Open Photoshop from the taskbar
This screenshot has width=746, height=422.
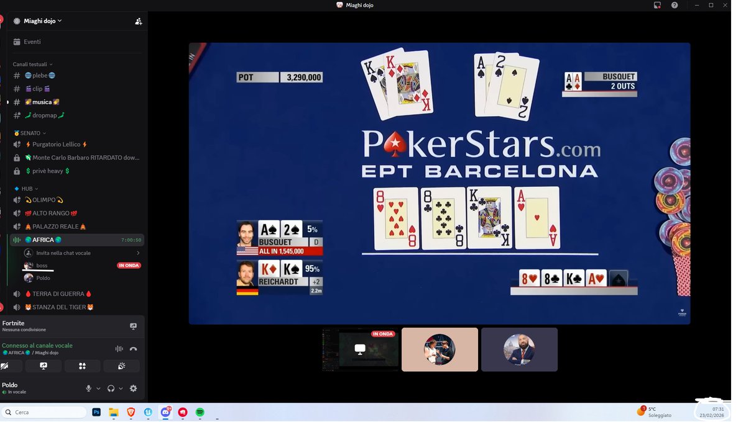(x=96, y=412)
